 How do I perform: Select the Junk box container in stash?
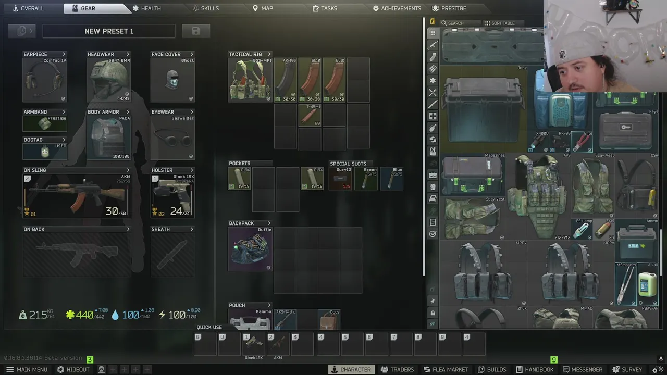click(483, 108)
